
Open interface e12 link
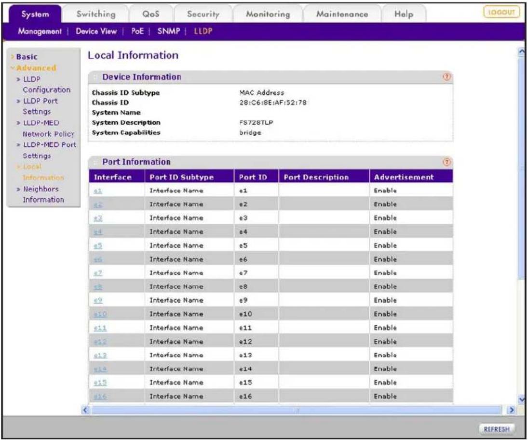tap(100, 342)
